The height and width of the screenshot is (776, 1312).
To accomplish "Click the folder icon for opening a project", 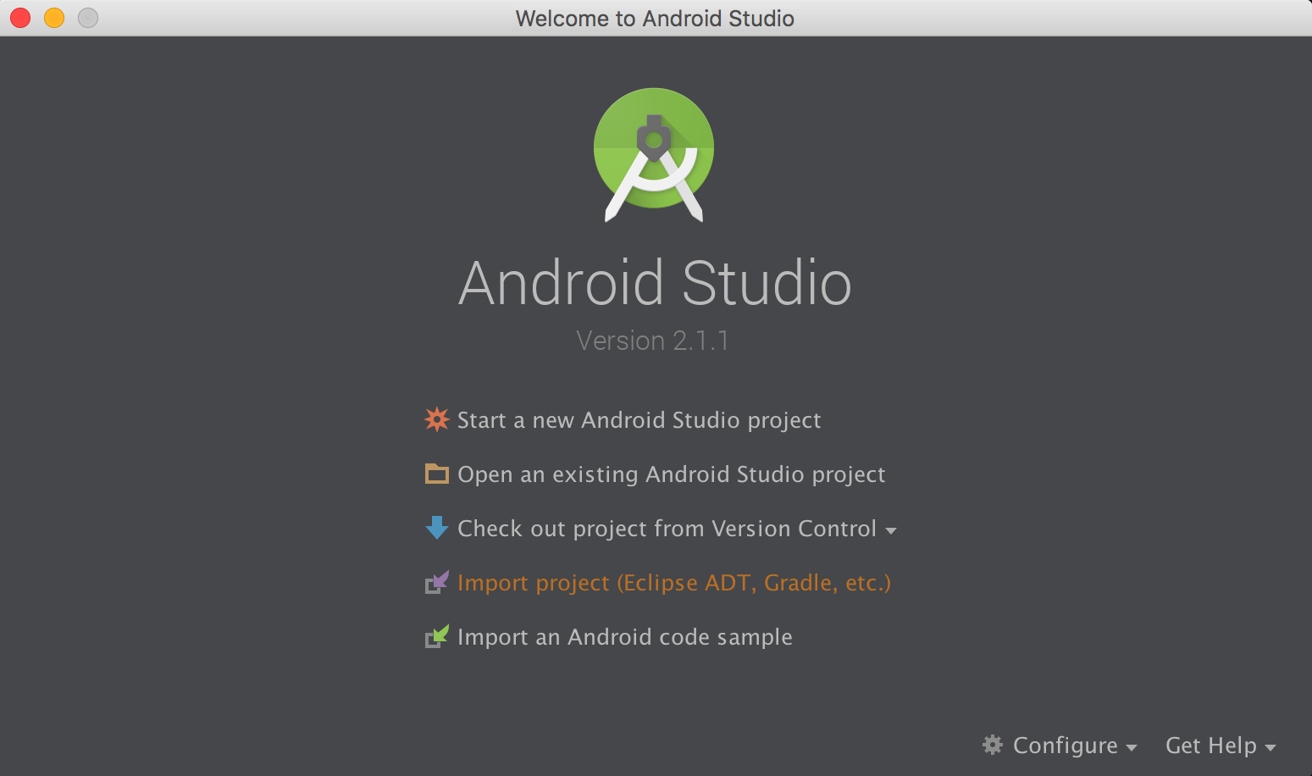I will point(436,474).
